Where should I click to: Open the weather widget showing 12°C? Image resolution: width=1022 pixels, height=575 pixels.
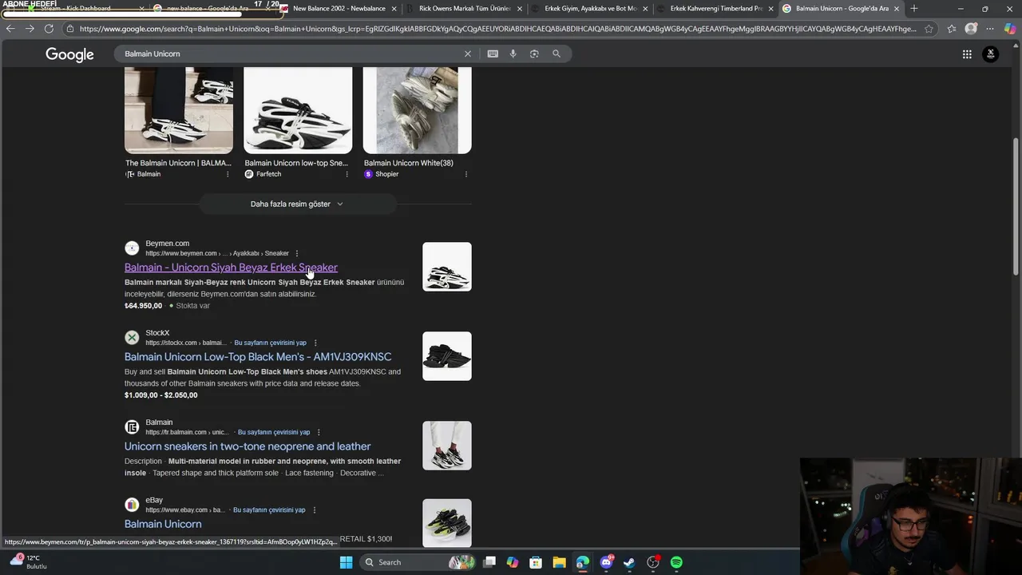point(28,561)
